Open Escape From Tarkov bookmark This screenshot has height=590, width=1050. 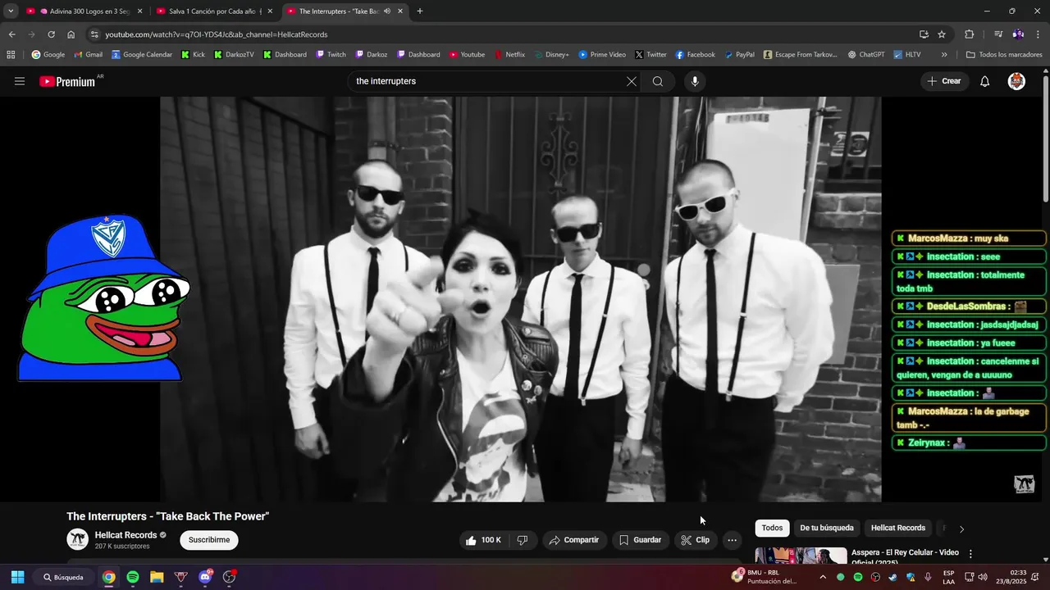click(801, 55)
